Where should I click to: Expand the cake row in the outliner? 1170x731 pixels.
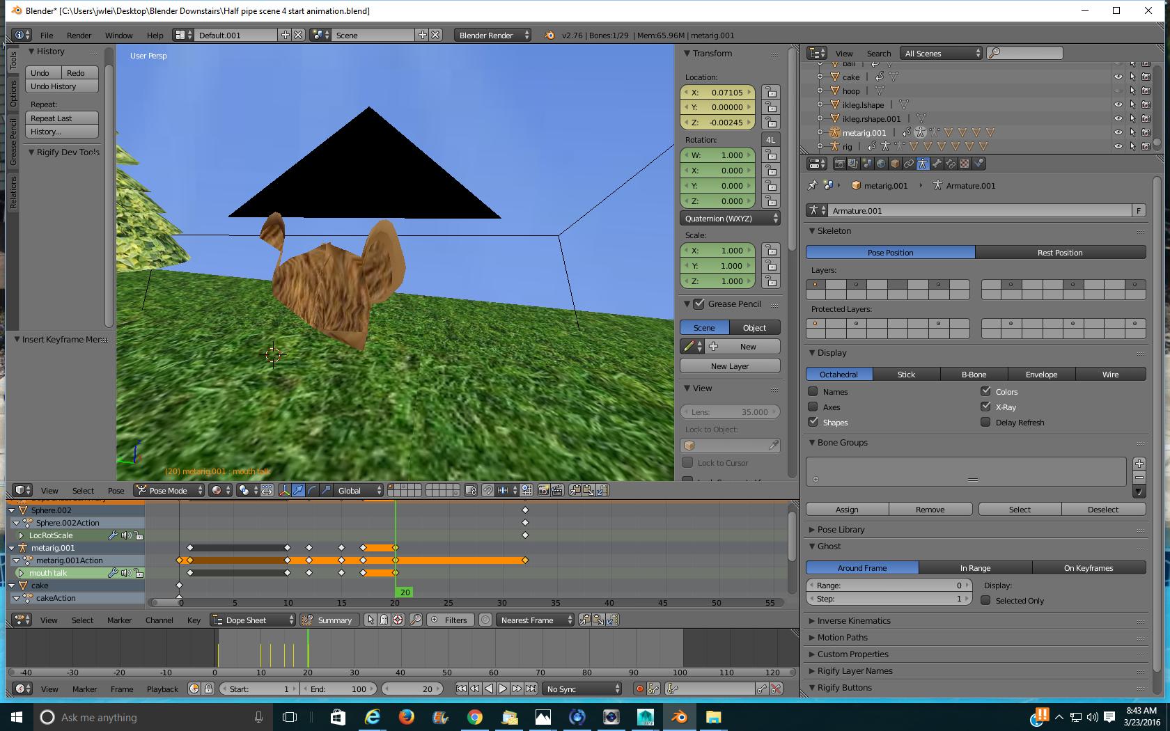coord(820,77)
